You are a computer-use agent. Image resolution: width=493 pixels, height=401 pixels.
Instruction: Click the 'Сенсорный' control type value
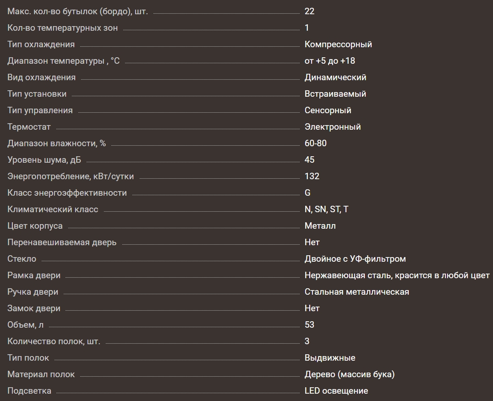pos(328,110)
